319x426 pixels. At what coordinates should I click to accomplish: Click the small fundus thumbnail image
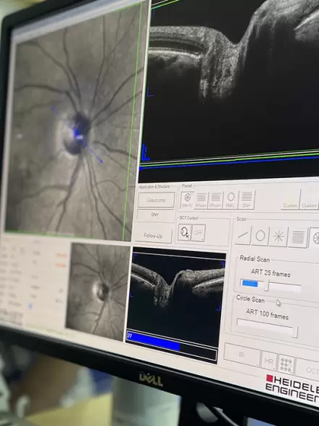pos(98,292)
